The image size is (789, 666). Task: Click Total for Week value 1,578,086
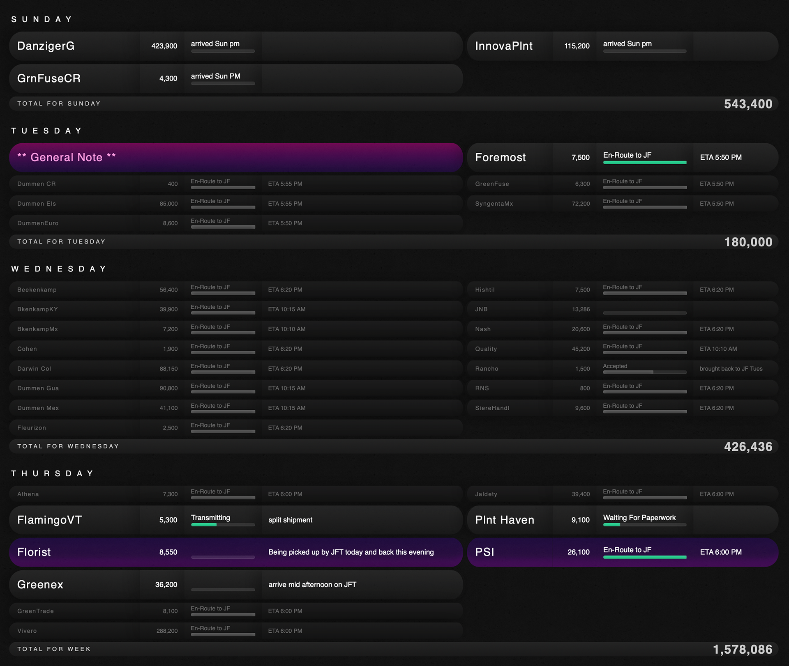pos(743,650)
